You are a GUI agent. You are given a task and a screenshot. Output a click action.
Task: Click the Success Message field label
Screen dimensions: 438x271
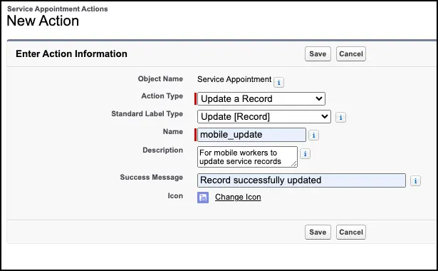pos(152,178)
